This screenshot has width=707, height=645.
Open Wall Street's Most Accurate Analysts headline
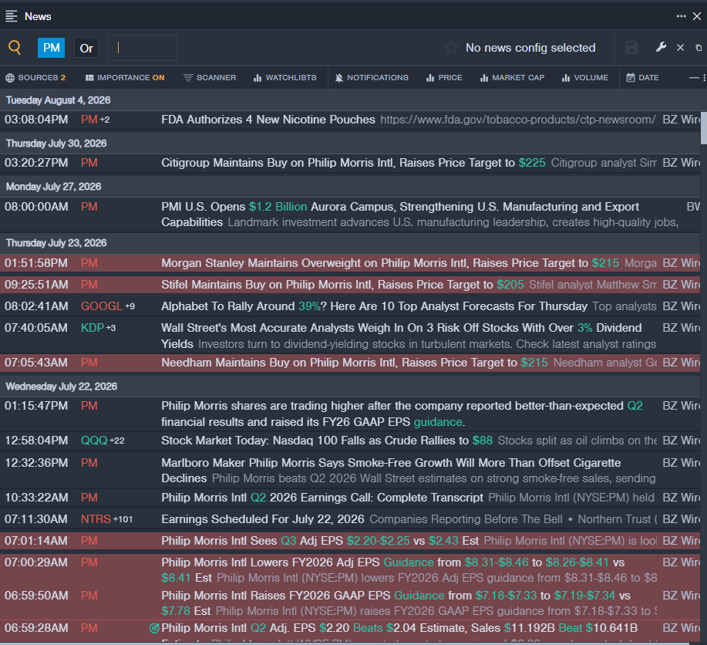401,336
